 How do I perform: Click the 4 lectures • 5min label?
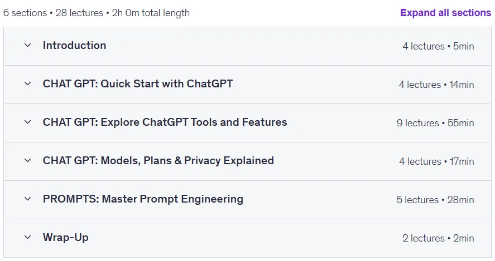point(438,46)
